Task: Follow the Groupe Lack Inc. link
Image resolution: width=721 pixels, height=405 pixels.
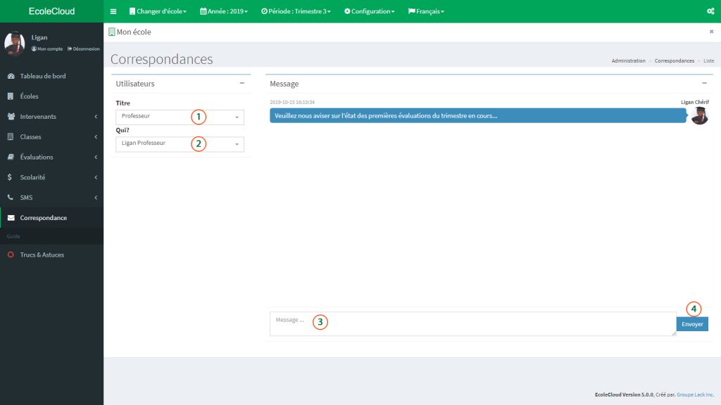Action: tap(696, 394)
